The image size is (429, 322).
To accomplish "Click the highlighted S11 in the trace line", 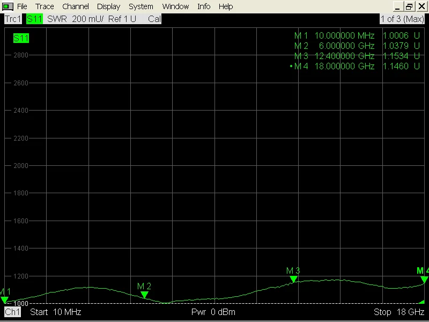I will [x=34, y=19].
